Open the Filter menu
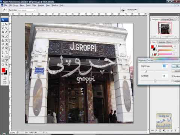 pos(34,5)
